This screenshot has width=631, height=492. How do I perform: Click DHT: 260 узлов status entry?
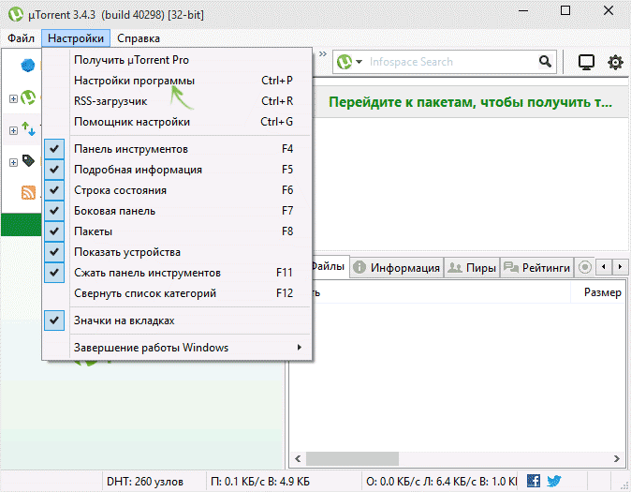(x=145, y=482)
